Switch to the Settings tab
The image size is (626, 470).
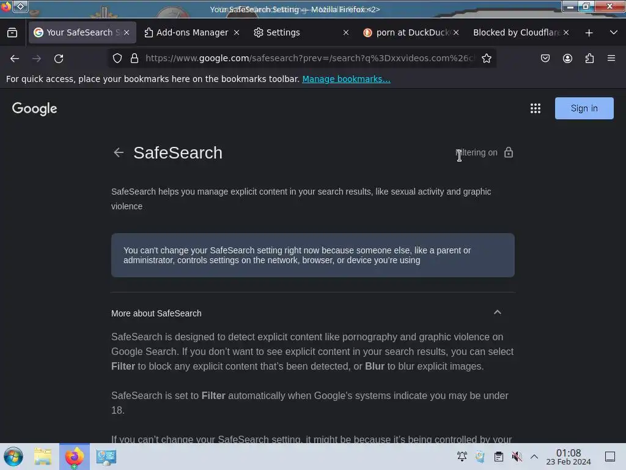[x=301, y=32]
